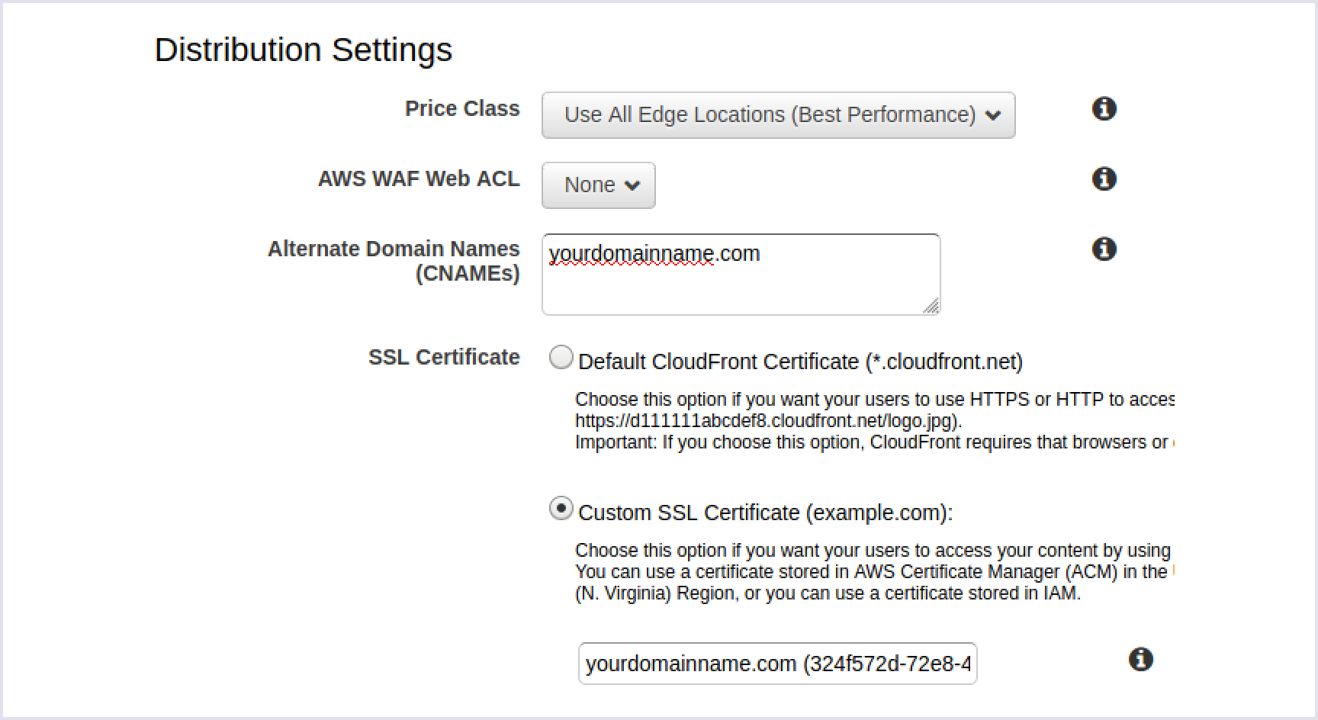Select the Default CloudFront Certificate radio button

tap(561, 358)
